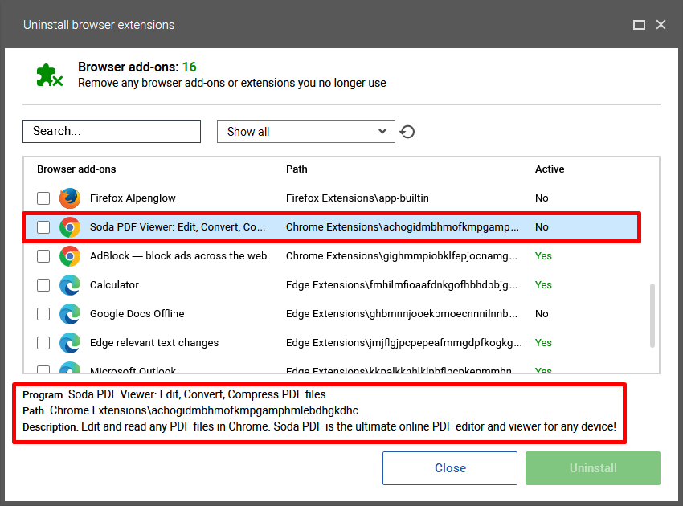Viewport: 683px width, 506px height.
Task: Click the Chrome Extensions\achogidmbhmofkmpgamp path cell
Action: (x=402, y=226)
